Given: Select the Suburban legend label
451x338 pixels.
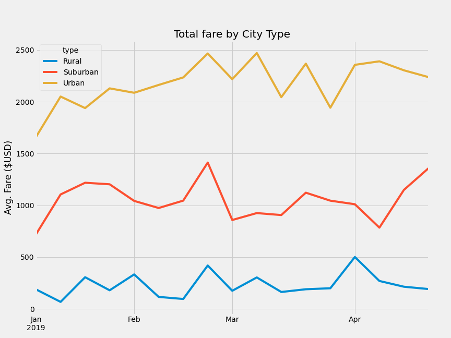Looking at the screenshot, I should coord(81,72).
